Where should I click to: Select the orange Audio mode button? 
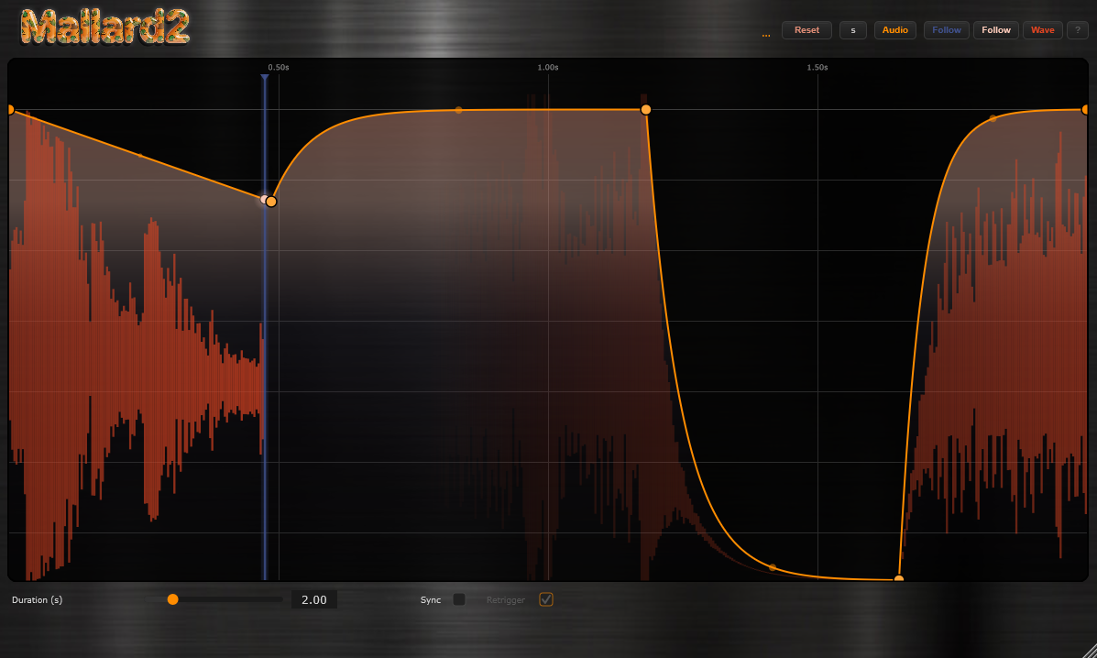coord(894,30)
